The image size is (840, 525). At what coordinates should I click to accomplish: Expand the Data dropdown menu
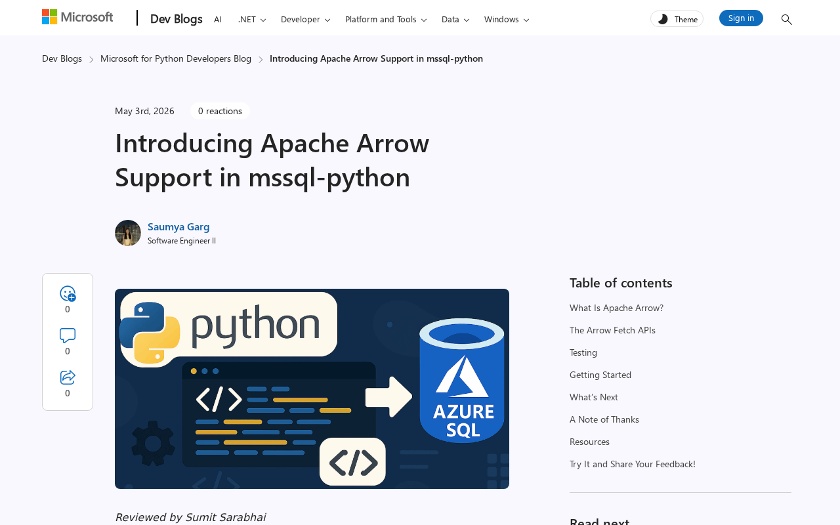[x=455, y=19]
